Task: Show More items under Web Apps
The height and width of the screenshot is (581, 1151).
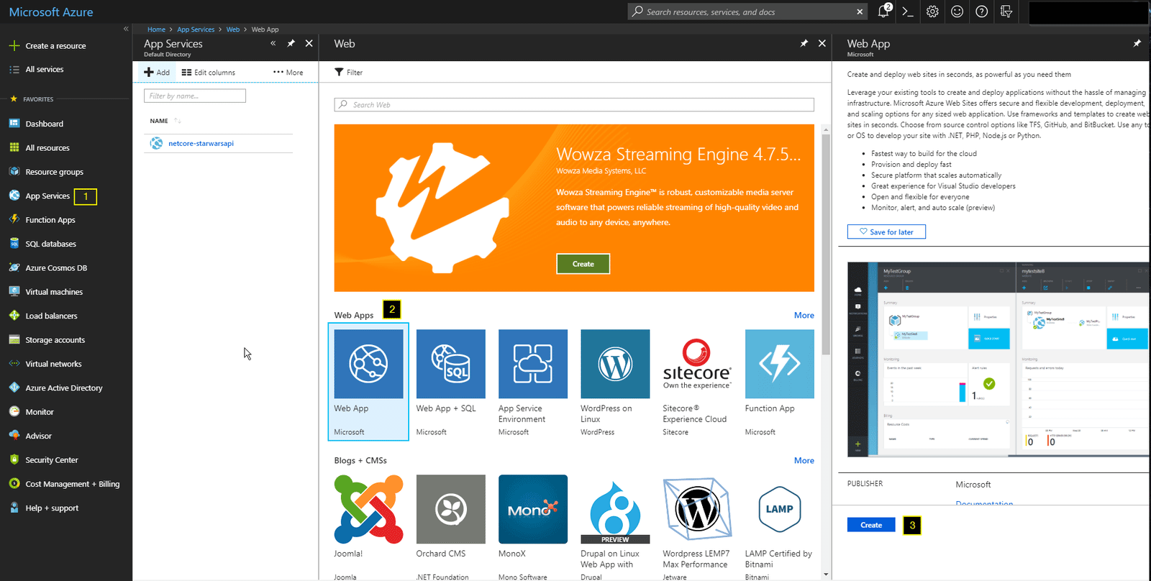Action: [804, 315]
